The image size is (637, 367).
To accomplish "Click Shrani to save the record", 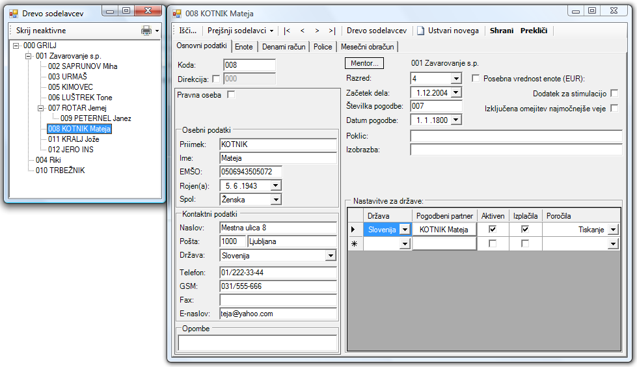I will pos(501,31).
